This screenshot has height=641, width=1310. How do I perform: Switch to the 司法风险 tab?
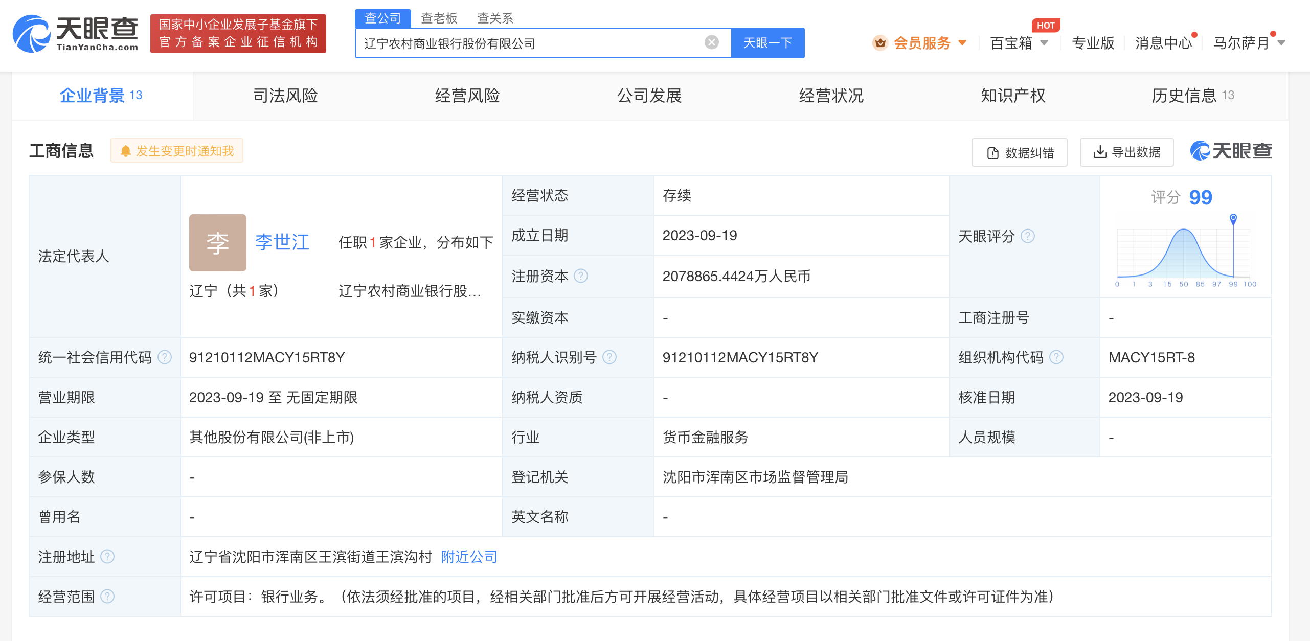coord(285,96)
